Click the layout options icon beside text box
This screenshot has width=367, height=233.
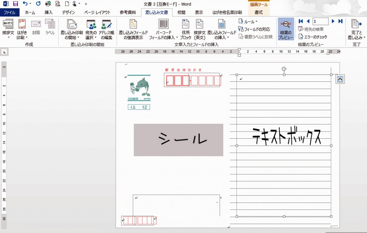[340, 80]
